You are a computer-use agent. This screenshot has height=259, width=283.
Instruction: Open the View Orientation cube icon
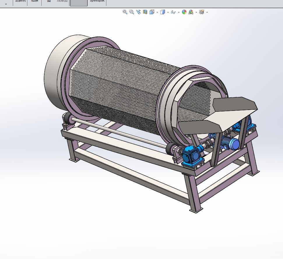(x=152, y=12)
